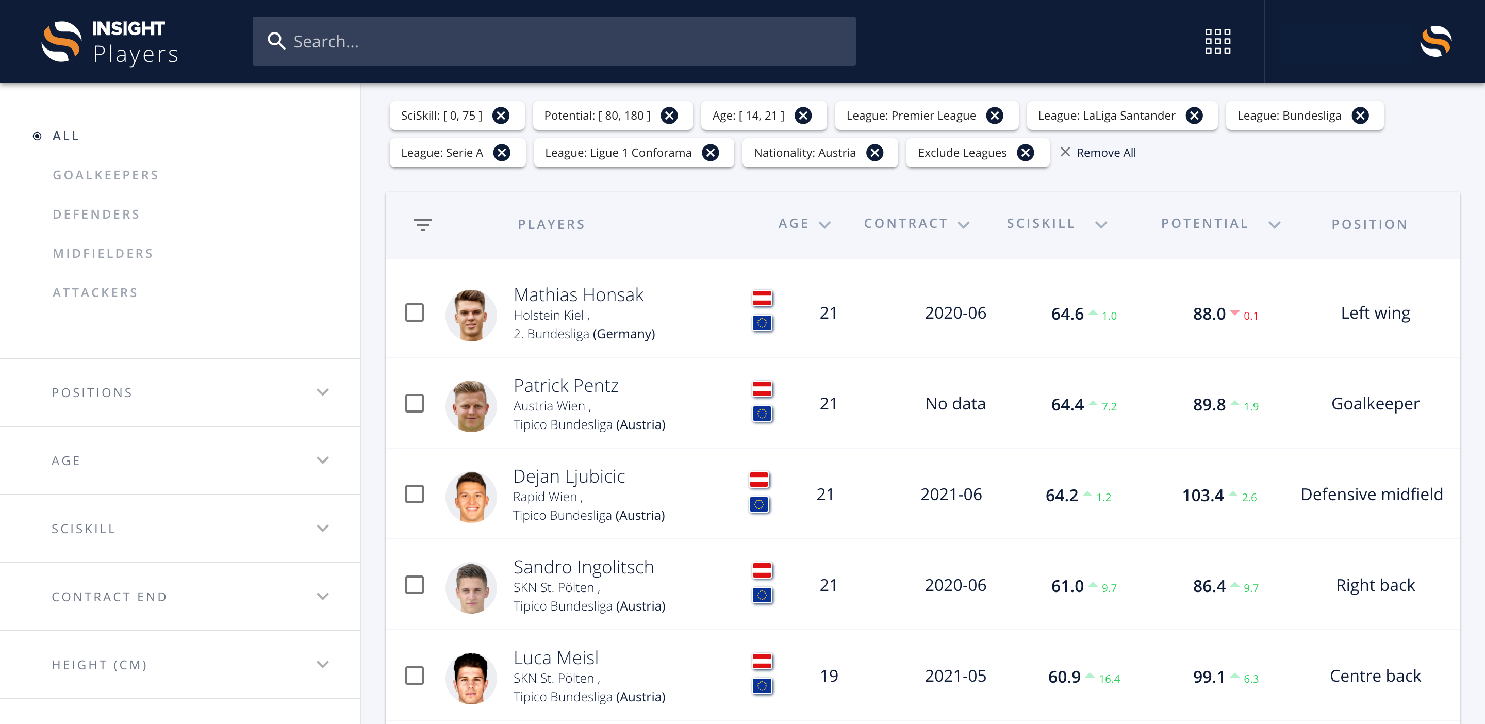Switch to the Defenders category
1485x724 pixels.
point(96,215)
